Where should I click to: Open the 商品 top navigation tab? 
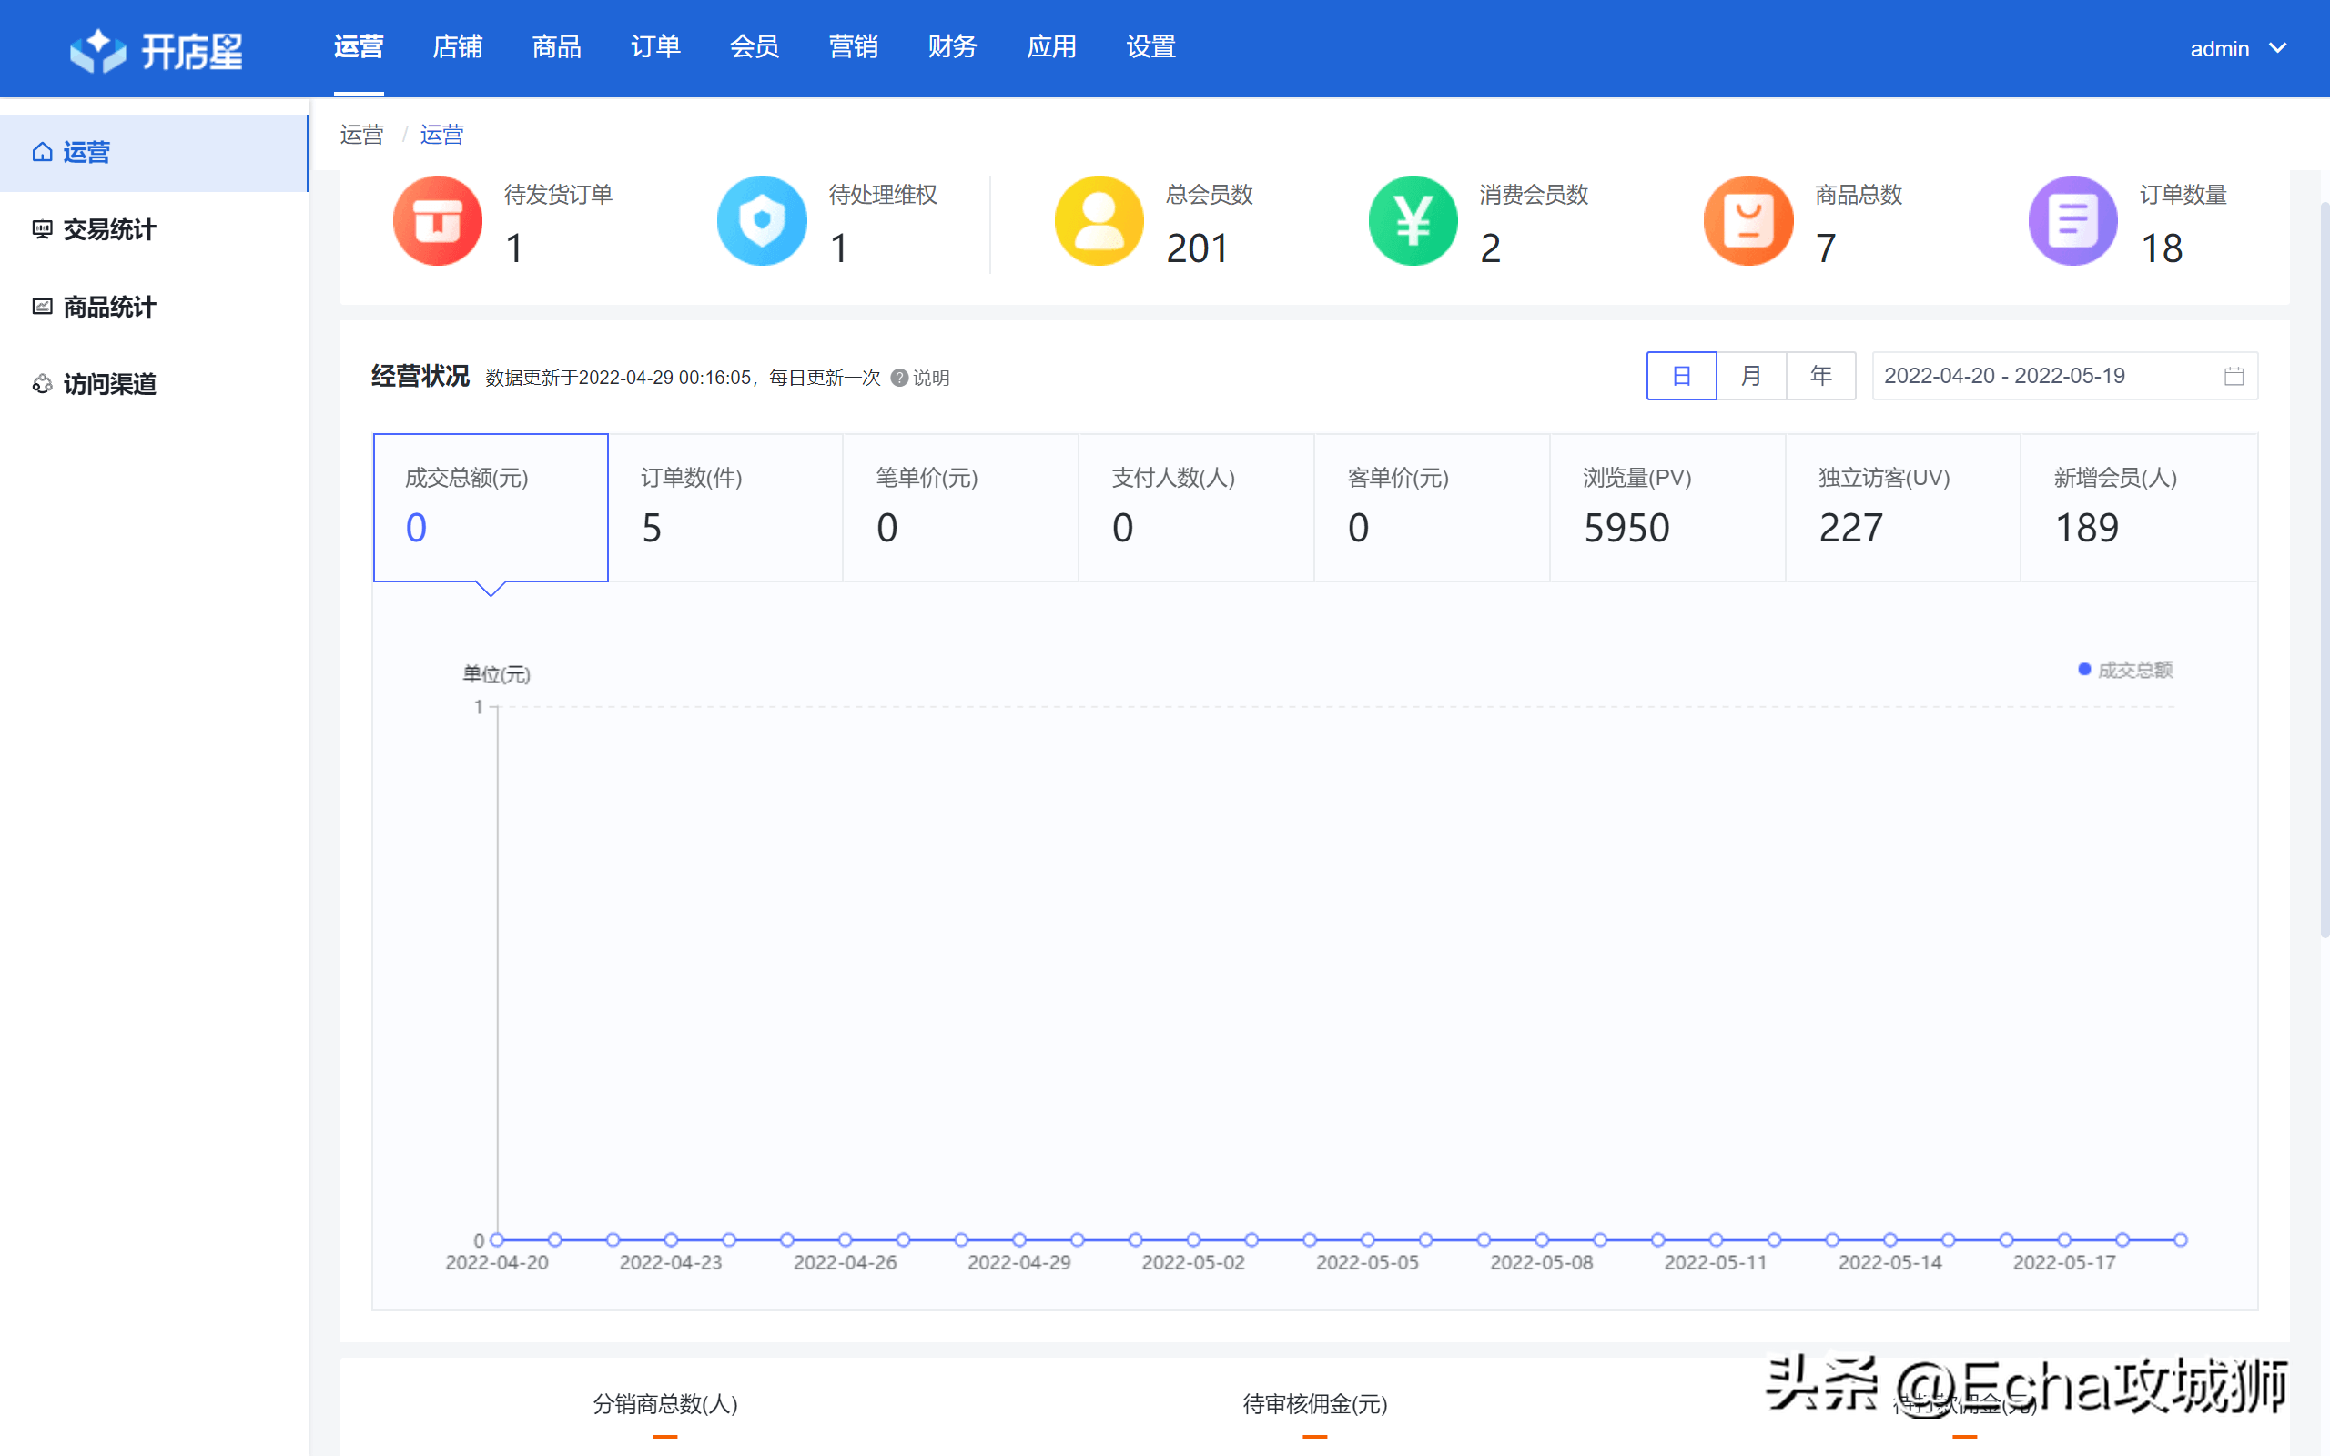556,47
